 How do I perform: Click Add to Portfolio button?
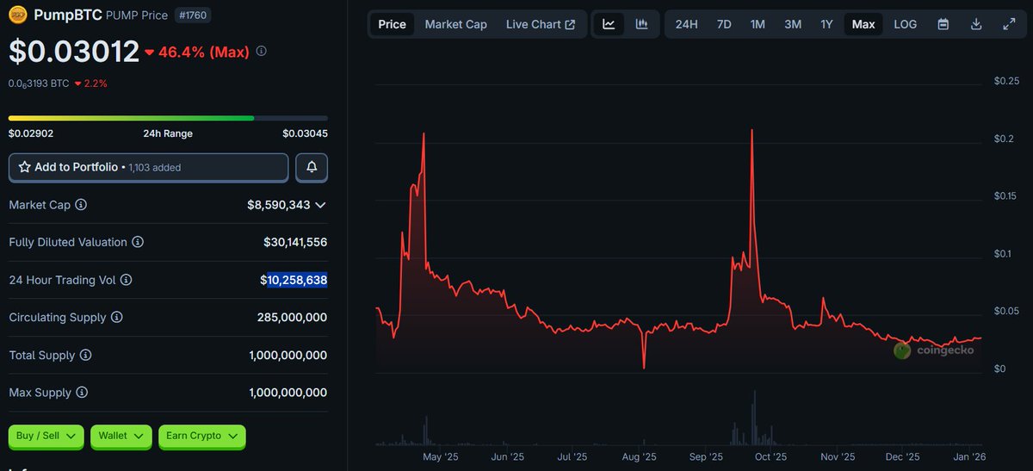tap(149, 167)
